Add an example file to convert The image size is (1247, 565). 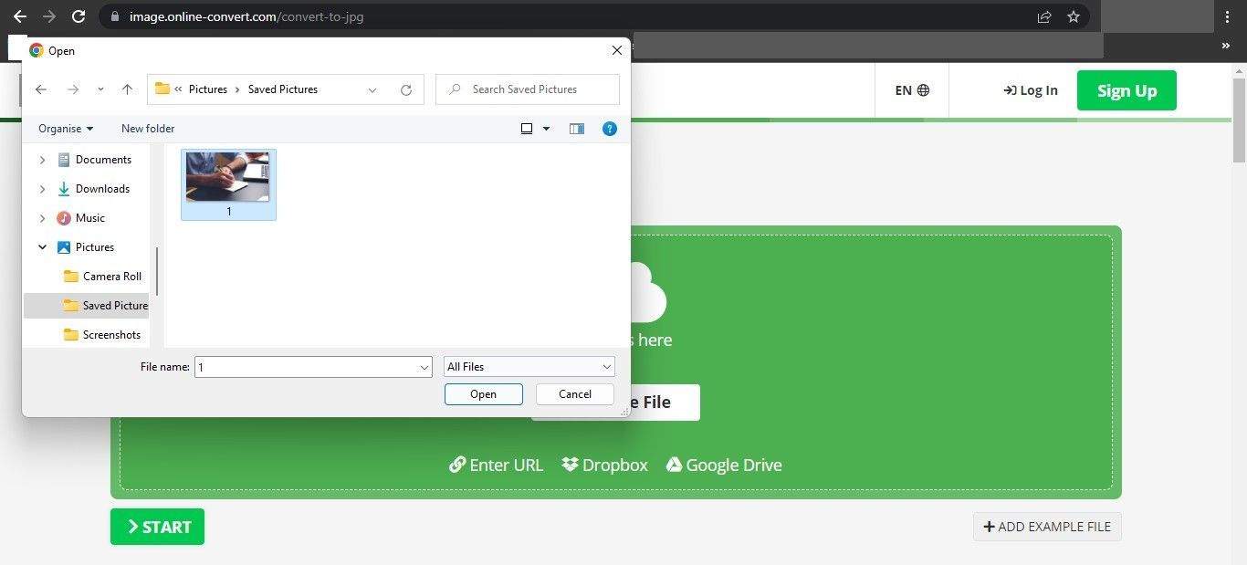pos(1046,527)
